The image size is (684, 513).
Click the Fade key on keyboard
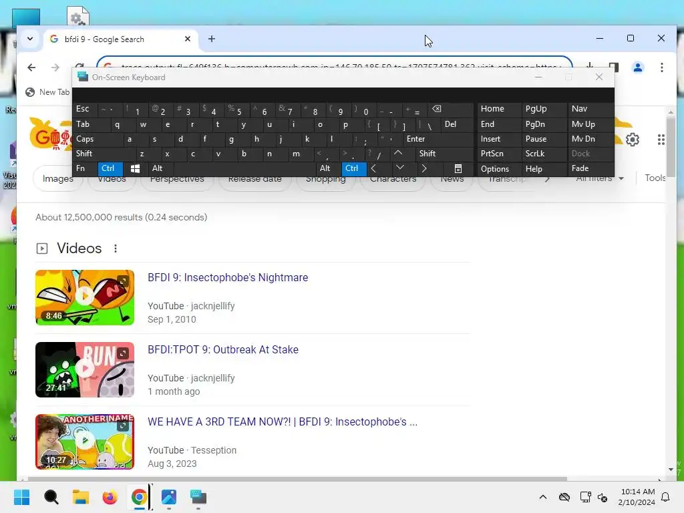click(x=590, y=168)
